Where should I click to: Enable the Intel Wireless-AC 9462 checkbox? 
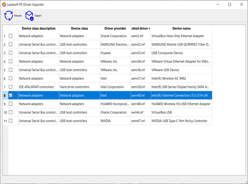click(x=11, y=78)
